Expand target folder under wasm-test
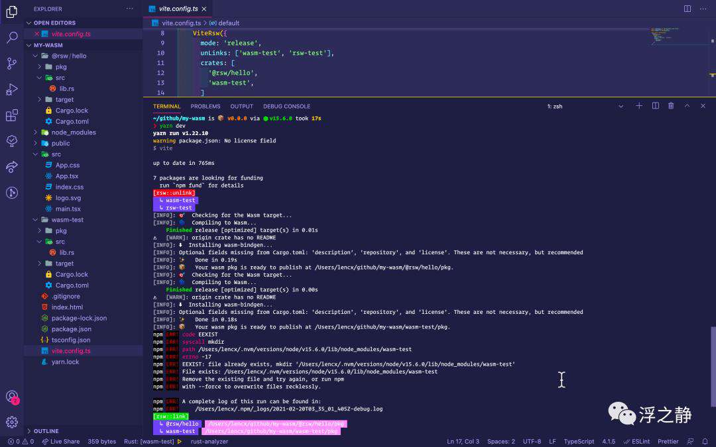This screenshot has width=716, height=447. (64, 264)
